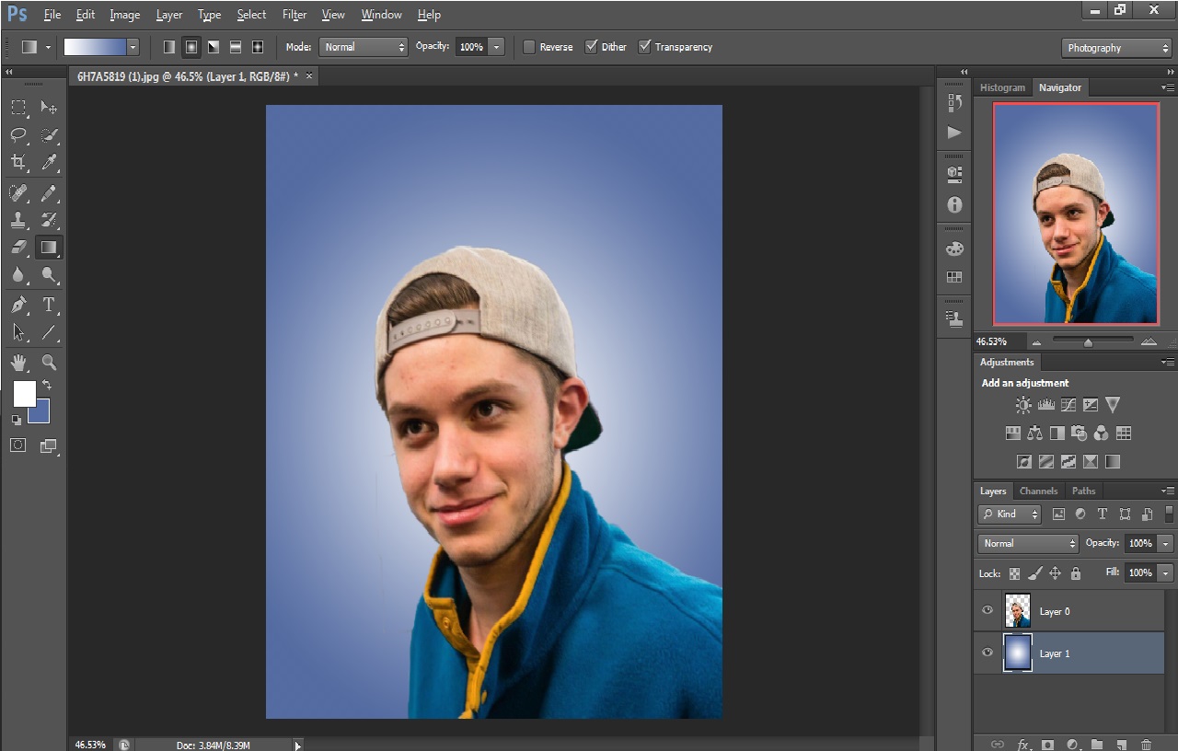Select the History Brush tool
1178x751 pixels.
[x=50, y=220]
